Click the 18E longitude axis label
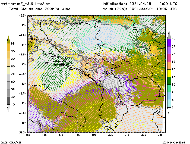The width and height of the screenshot is (190, 144). pyautogui.click(x=77, y=135)
